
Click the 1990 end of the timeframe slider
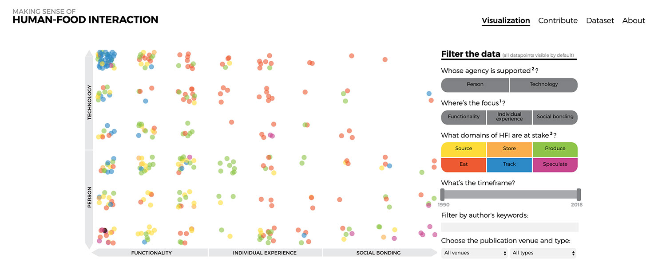442,194
